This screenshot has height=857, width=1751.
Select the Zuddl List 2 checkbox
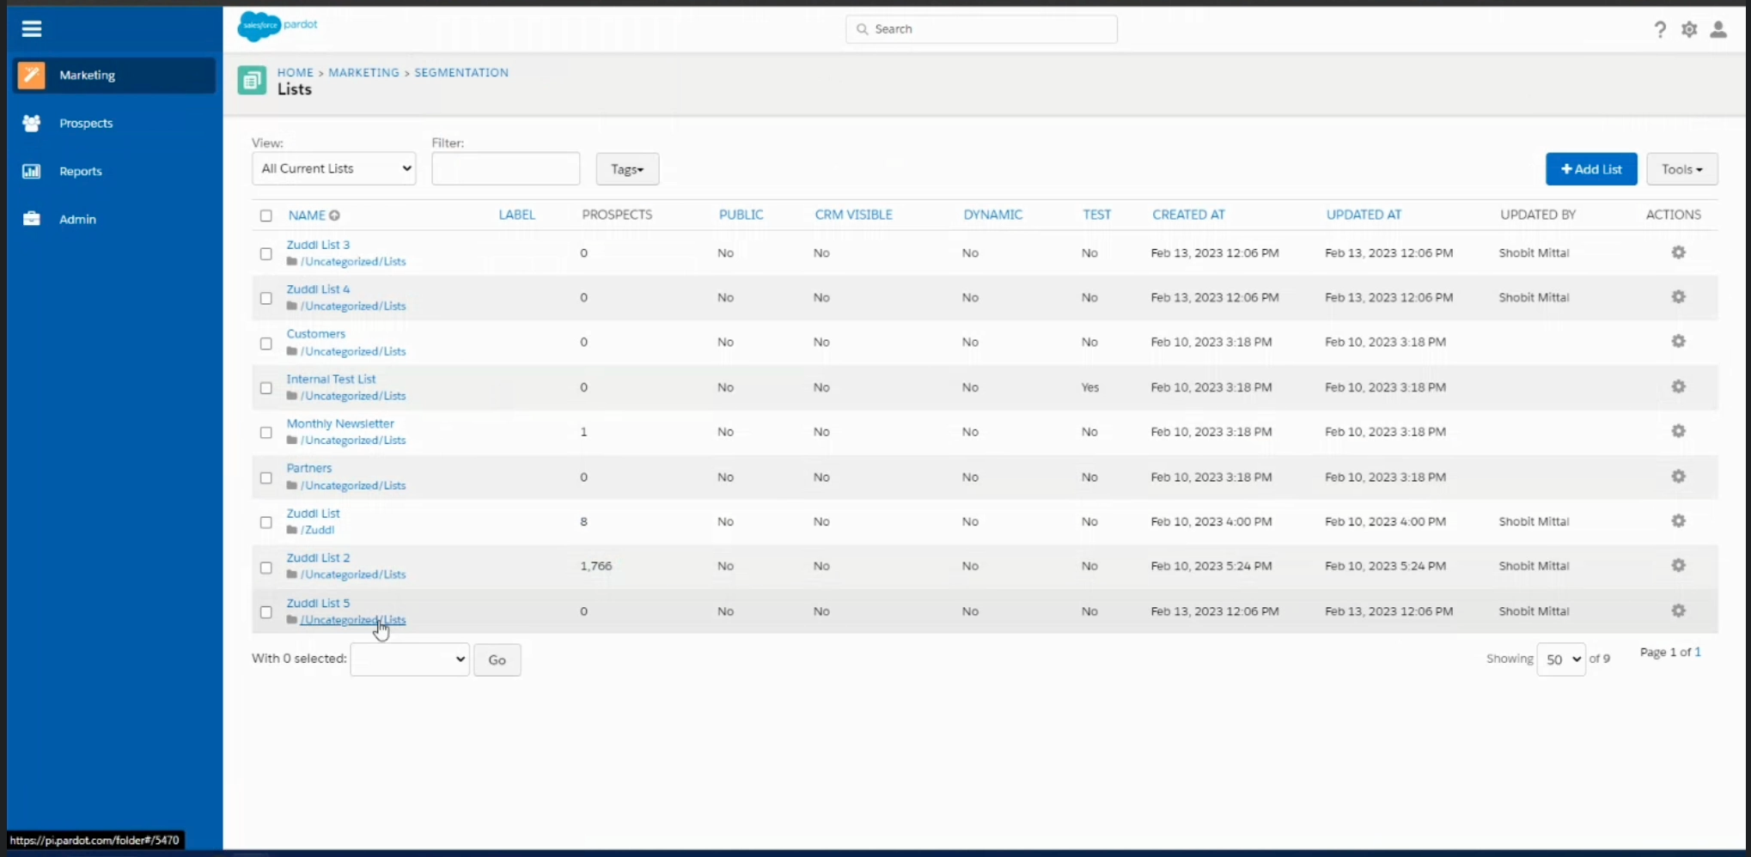coord(266,568)
